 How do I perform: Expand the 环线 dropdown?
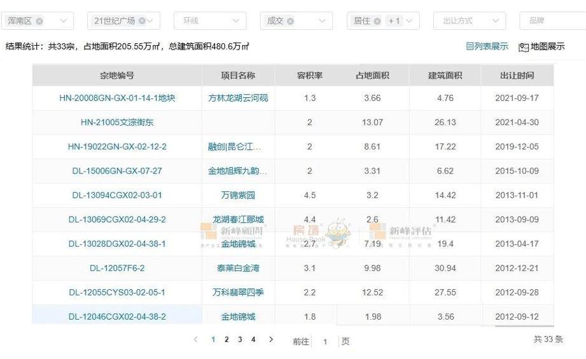coord(235,21)
